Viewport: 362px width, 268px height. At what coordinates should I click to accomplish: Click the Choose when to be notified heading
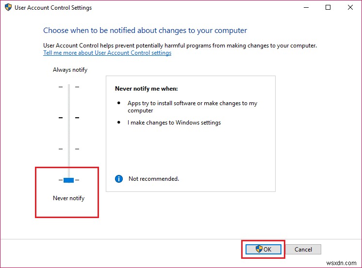click(x=145, y=31)
